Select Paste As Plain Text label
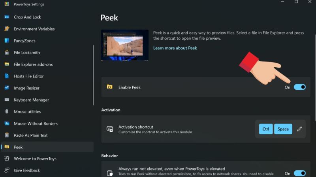 [x=31, y=135]
